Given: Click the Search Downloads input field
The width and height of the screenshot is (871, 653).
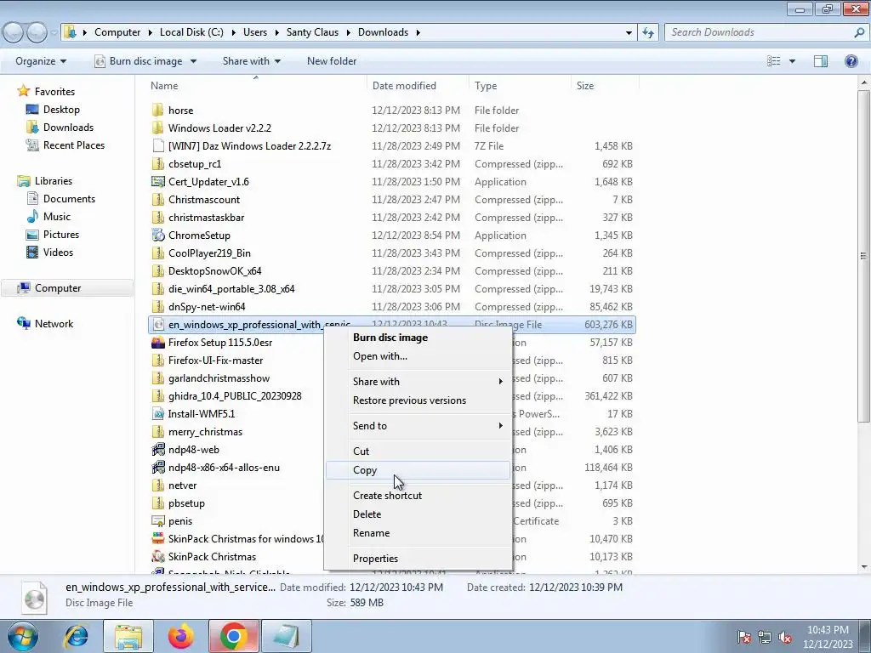Looking at the screenshot, I should tap(759, 32).
